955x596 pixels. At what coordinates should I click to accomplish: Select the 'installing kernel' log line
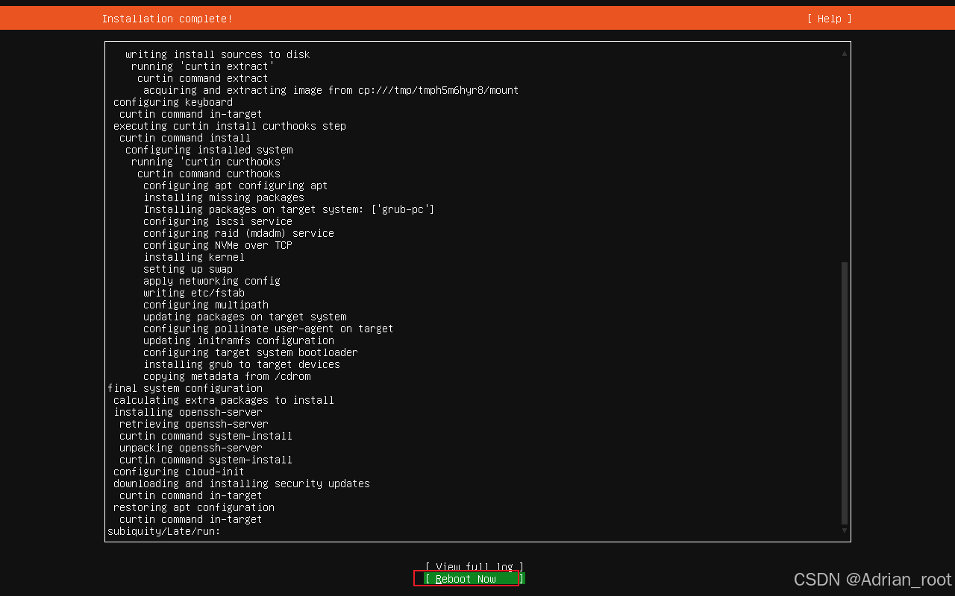coord(194,257)
